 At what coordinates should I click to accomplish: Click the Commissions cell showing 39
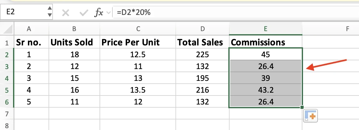(266, 78)
